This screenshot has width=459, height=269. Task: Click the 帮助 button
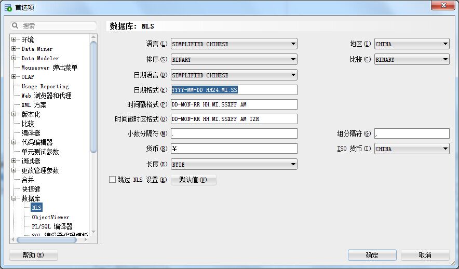coord(33,255)
